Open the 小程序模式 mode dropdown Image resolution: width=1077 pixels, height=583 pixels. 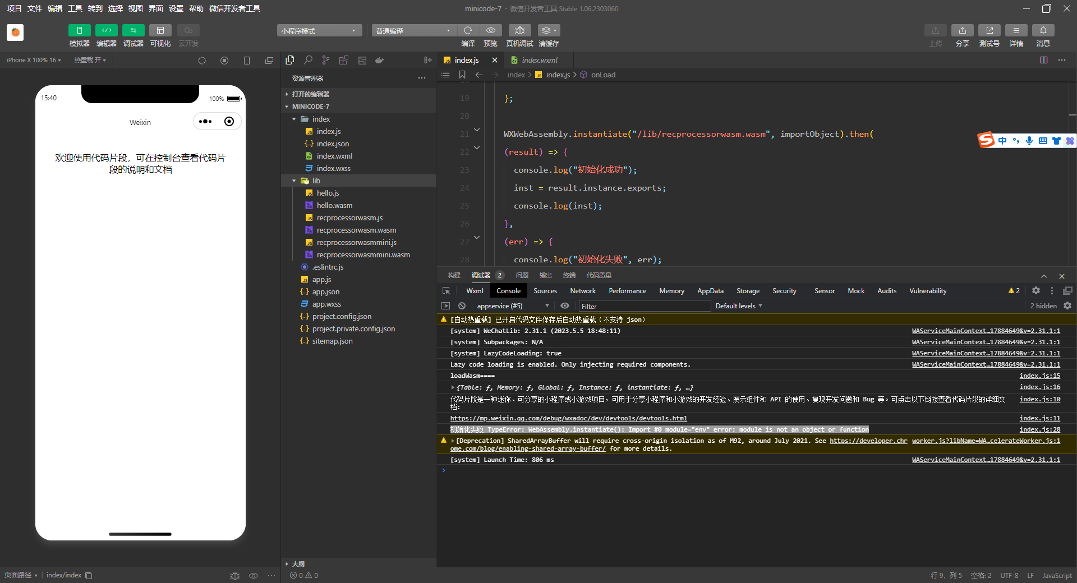[x=319, y=31]
